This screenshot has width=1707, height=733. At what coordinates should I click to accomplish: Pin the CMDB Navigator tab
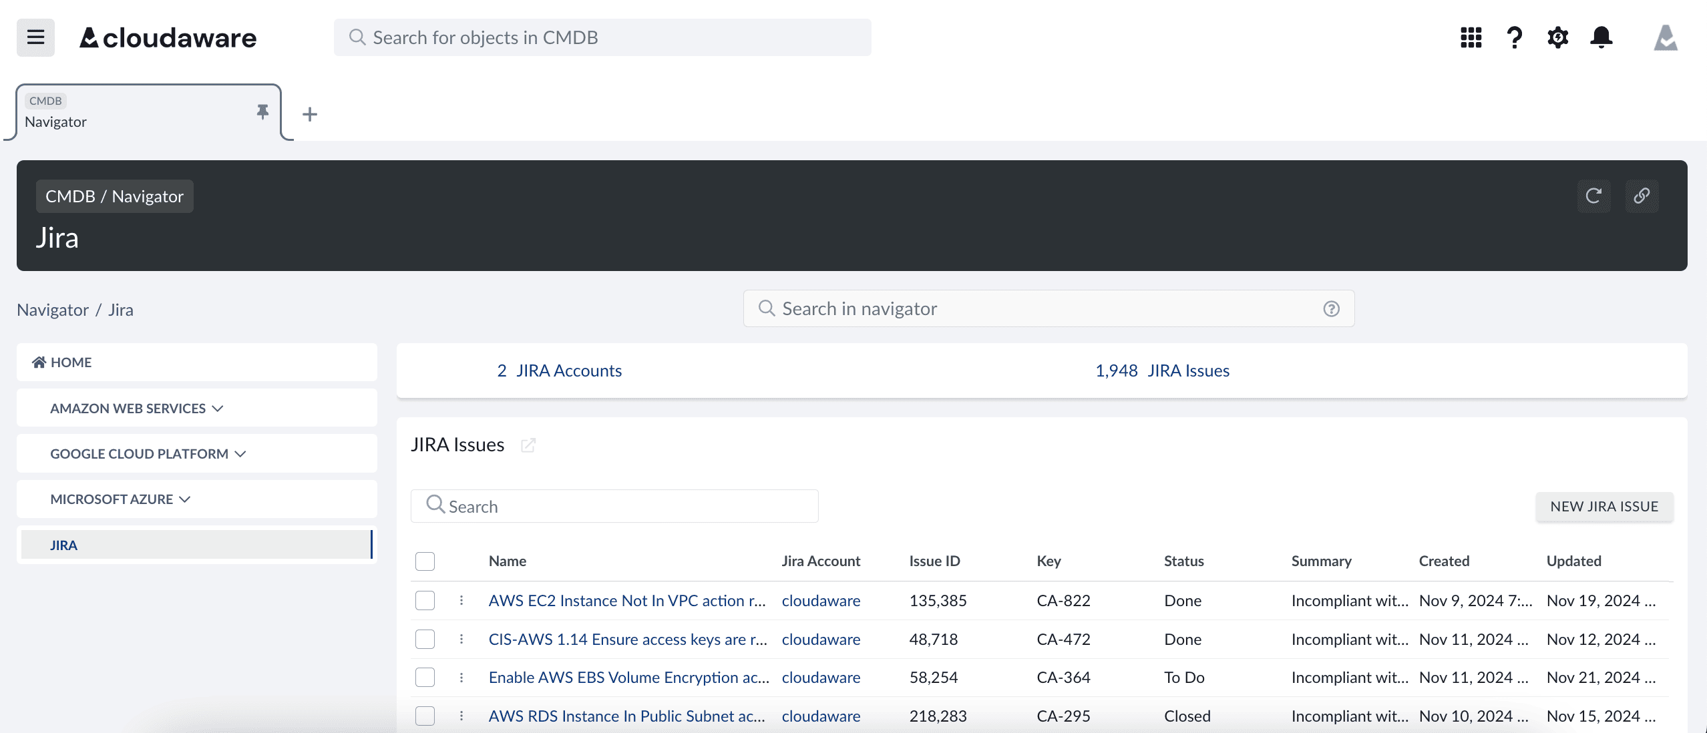click(262, 111)
